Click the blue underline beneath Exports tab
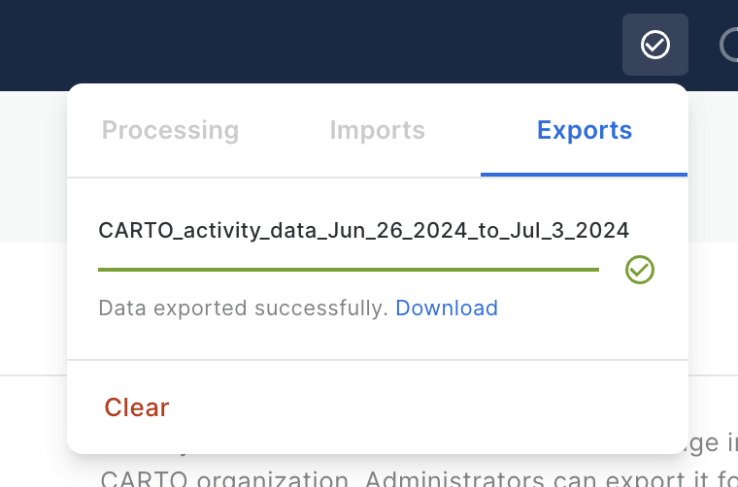Image resolution: width=738 pixels, height=487 pixels. pyautogui.click(x=584, y=175)
